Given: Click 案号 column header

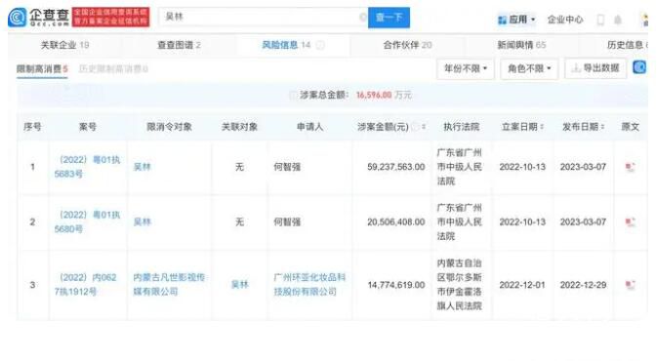Looking at the screenshot, I should pos(88,127).
